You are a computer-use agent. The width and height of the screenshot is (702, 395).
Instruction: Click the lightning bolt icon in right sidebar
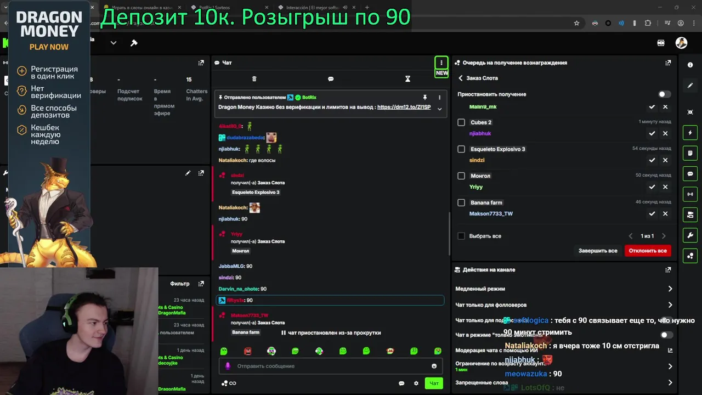(x=690, y=133)
